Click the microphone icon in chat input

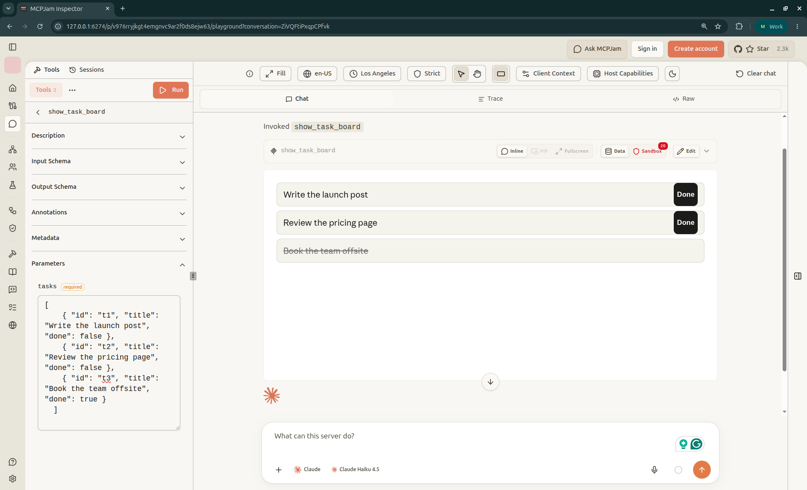654,469
